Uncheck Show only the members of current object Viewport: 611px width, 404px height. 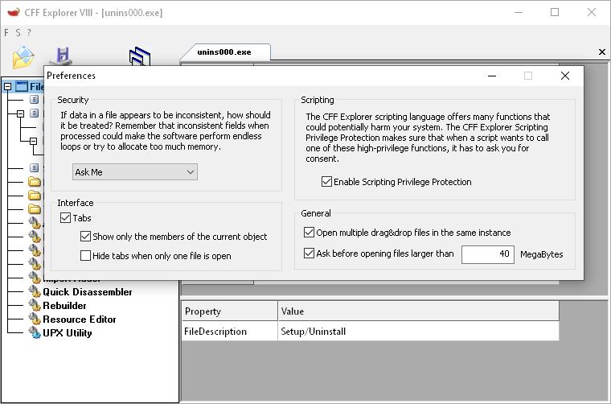pos(85,237)
